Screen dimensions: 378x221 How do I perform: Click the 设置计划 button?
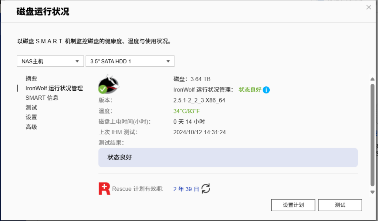click(x=293, y=205)
